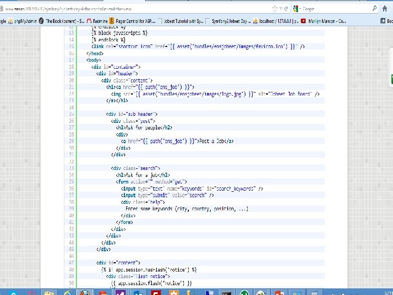Click the div id="sub_header" line

132,114
